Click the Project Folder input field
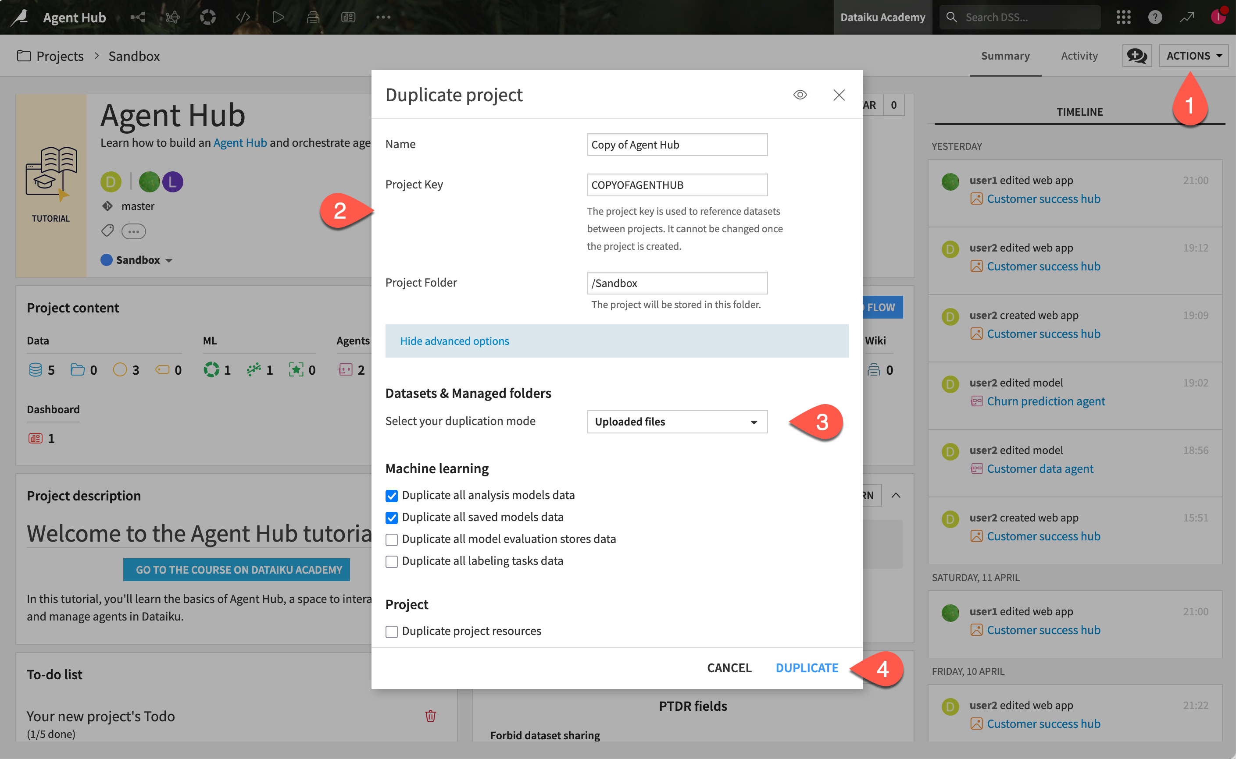This screenshot has height=759, width=1236. [x=677, y=283]
